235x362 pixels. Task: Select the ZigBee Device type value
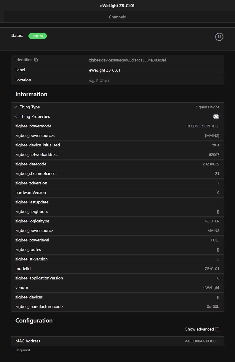(207, 107)
